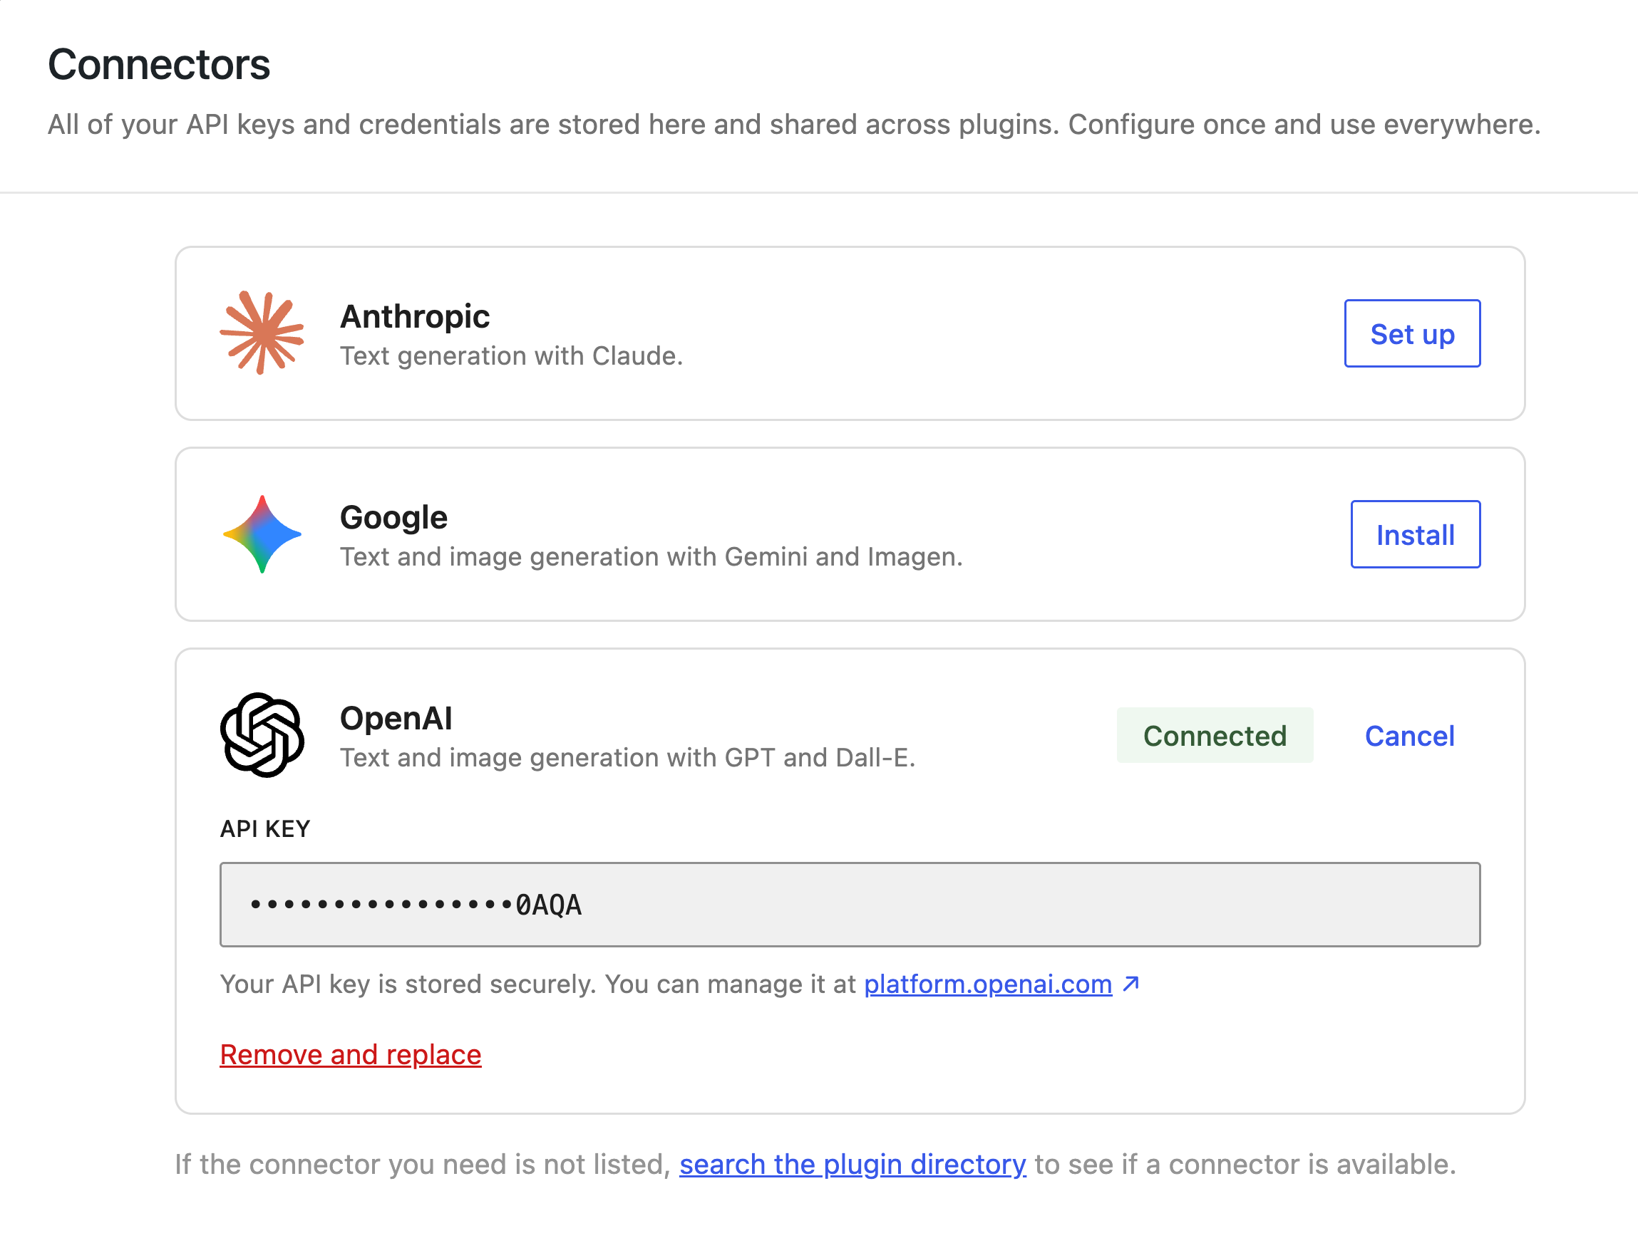Viewport: 1638px width, 1238px height.
Task: Click the Connected status badge
Action: [1215, 735]
